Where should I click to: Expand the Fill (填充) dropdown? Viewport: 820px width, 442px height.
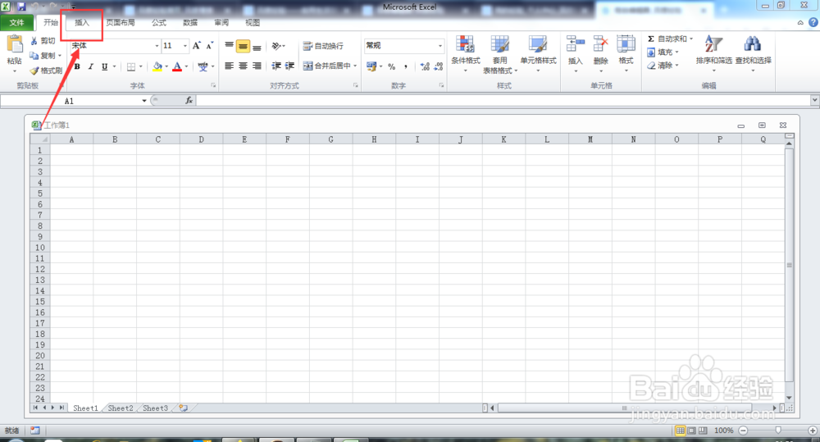[x=676, y=52]
